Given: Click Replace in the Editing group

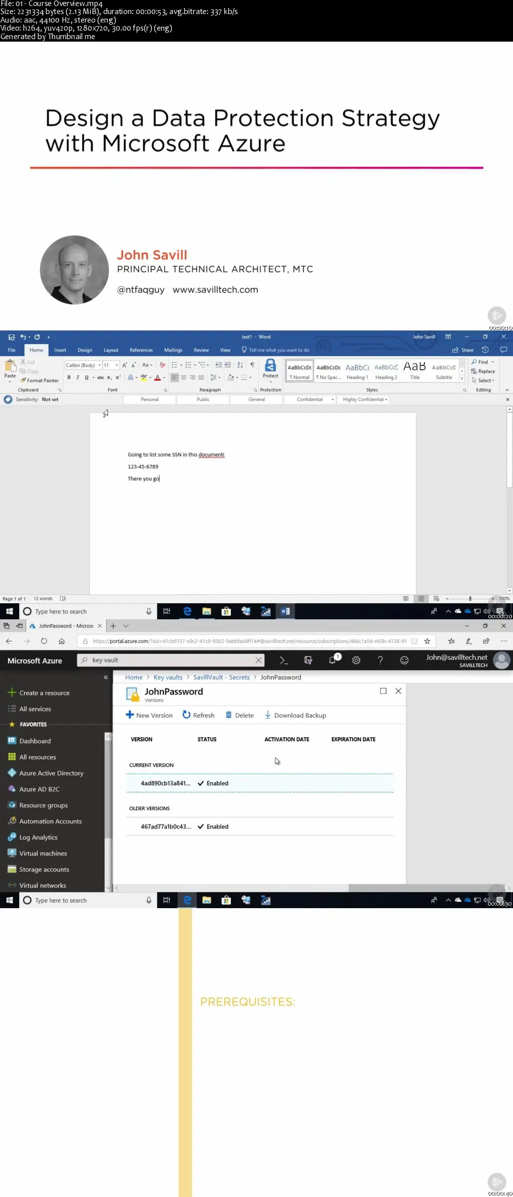Looking at the screenshot, I should pyautogui.click(x=483, y=372).
